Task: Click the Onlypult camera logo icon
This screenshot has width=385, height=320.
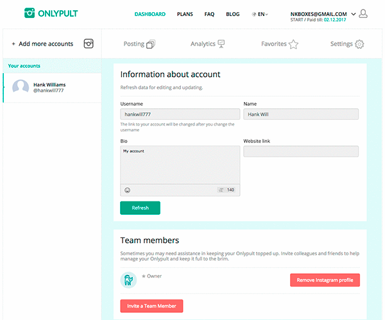Action: pyautogui.click(x=30, y=13)
